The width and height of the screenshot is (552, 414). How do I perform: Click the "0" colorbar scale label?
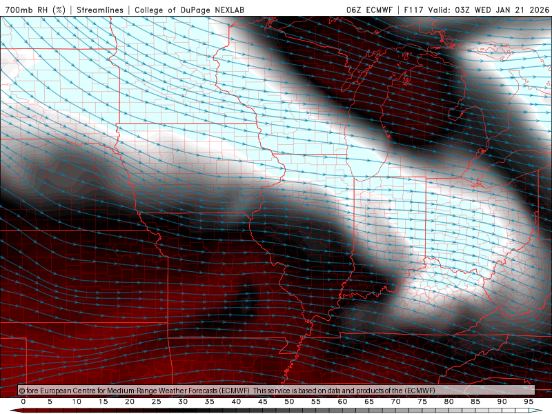[x=23, y=402]
